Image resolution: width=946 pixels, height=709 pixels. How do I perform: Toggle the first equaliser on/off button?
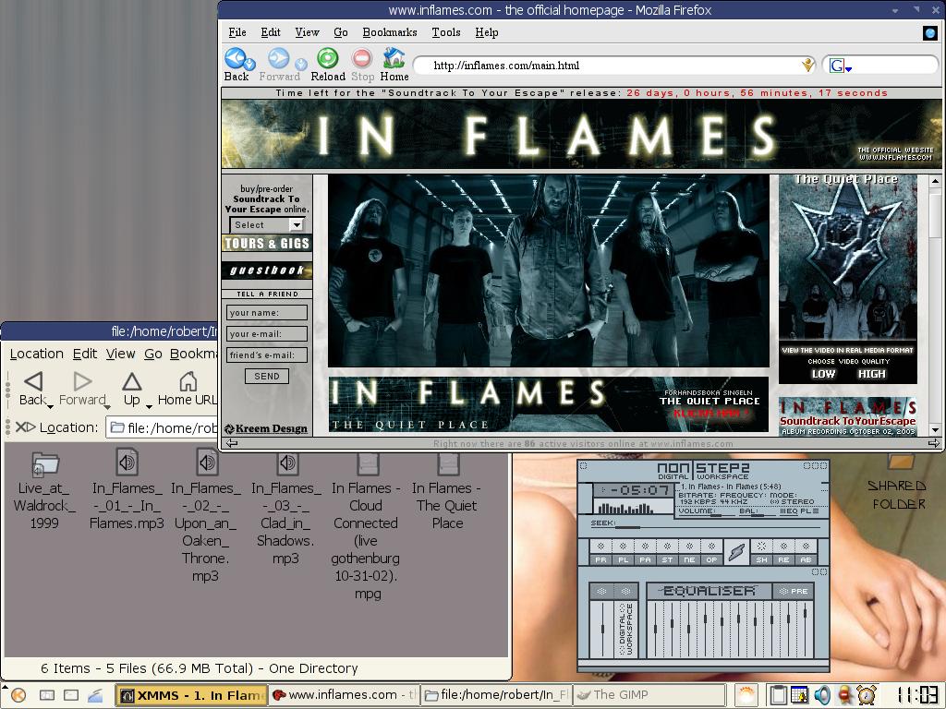(601, 592)
